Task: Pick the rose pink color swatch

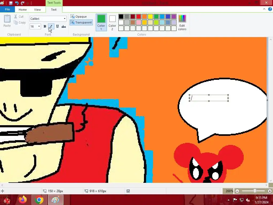Action: click(139, 22)
